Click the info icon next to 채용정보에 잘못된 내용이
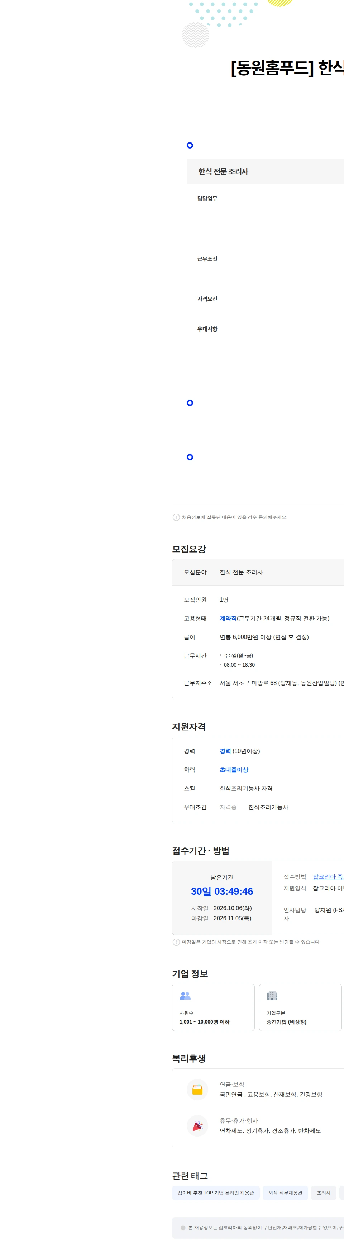 coord(176,517)
